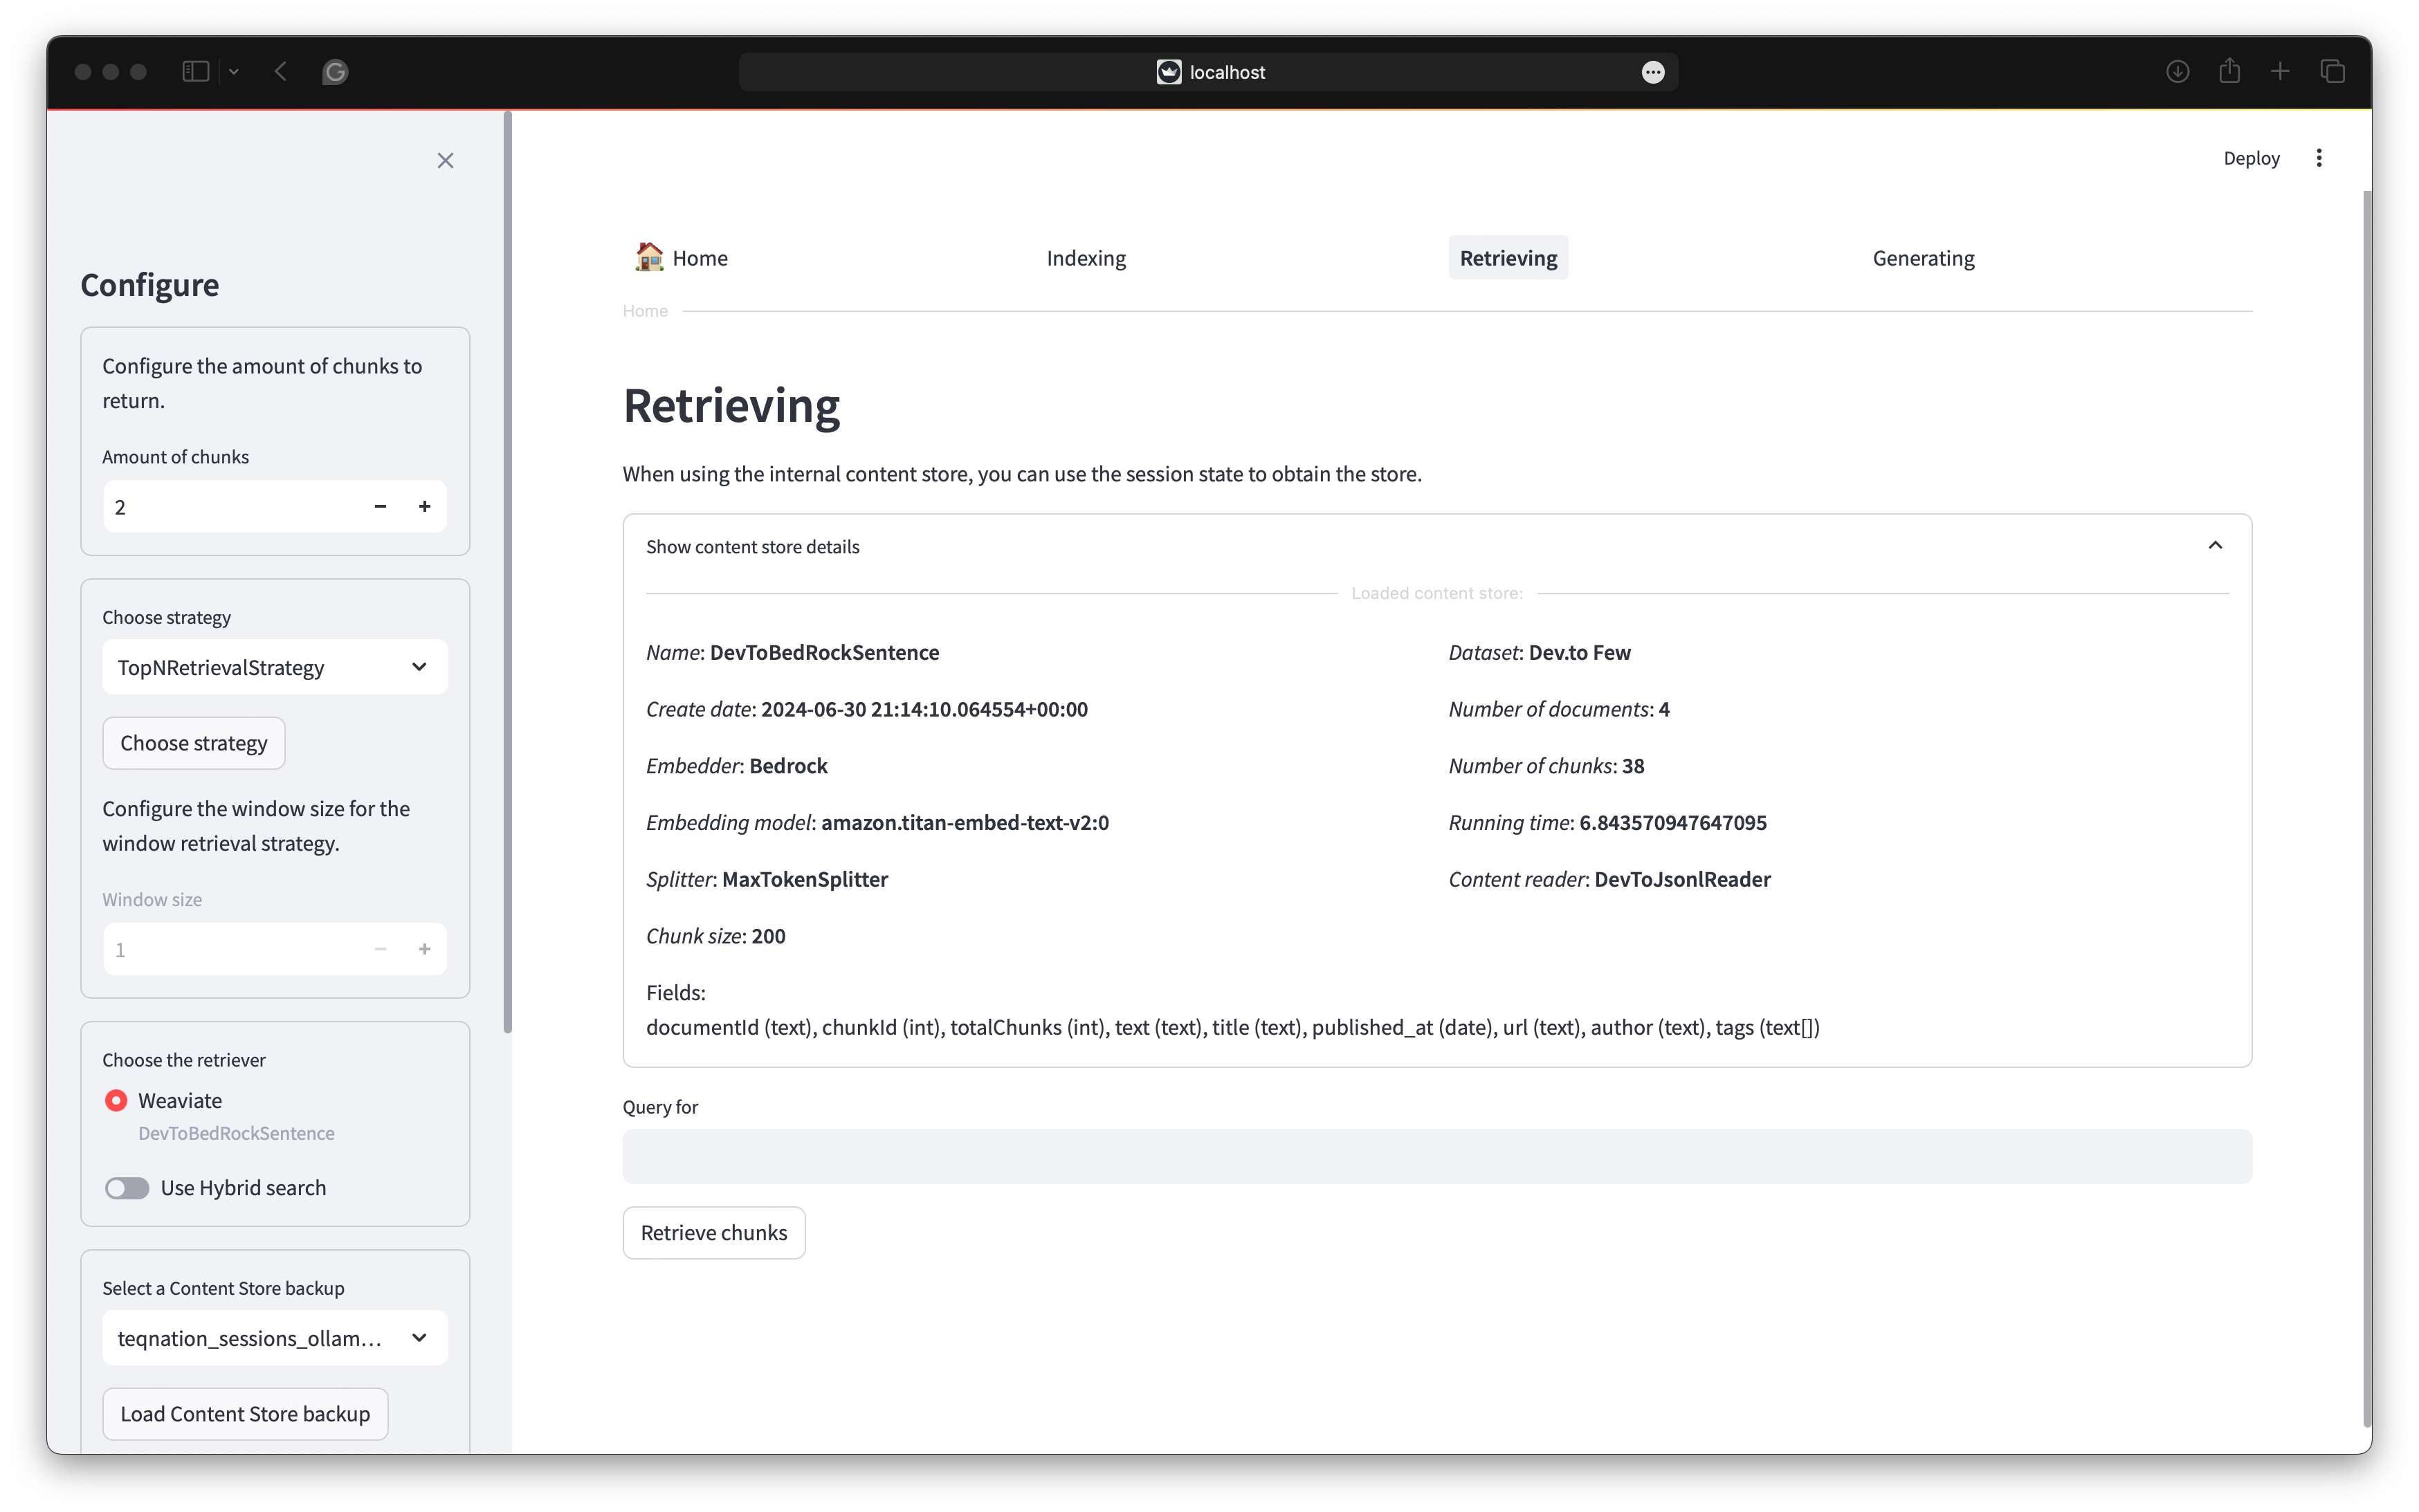Click the Query for text input
2419x1512 pixels.
click(1436, 1156)
